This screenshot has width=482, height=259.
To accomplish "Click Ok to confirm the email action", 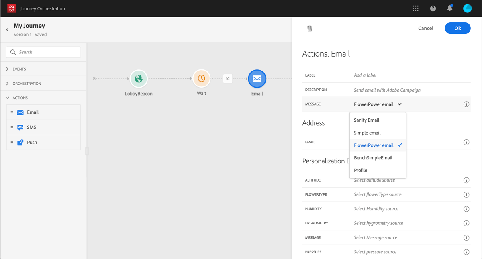I will pos(457,28).
